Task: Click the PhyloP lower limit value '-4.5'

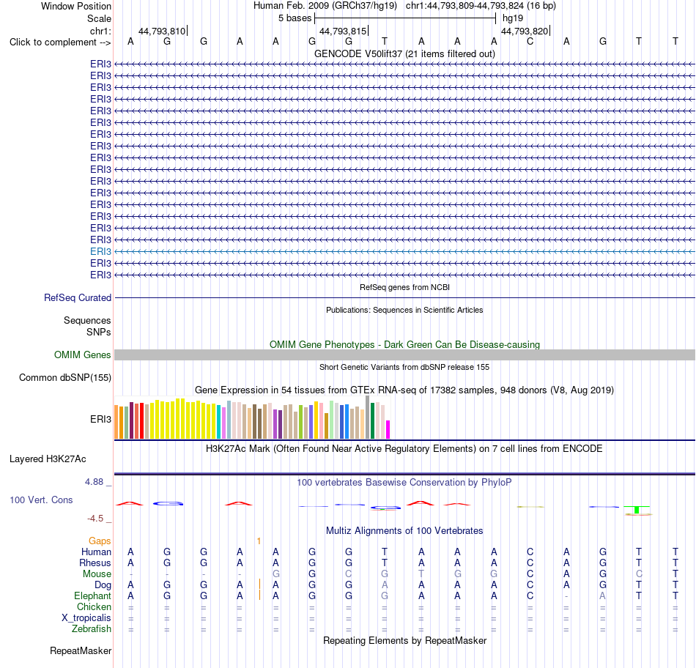Action: point(95,519)
